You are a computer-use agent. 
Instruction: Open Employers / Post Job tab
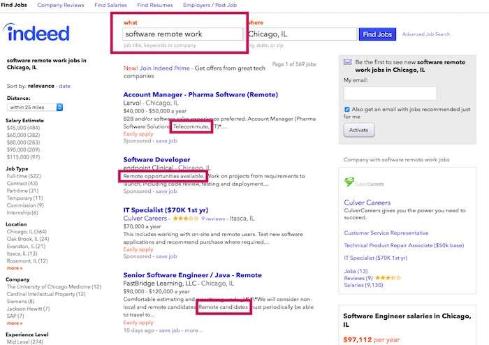pyautogui.click(x=210, y=5)
